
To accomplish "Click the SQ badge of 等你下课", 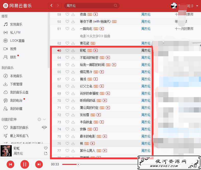I will point(114,21).
